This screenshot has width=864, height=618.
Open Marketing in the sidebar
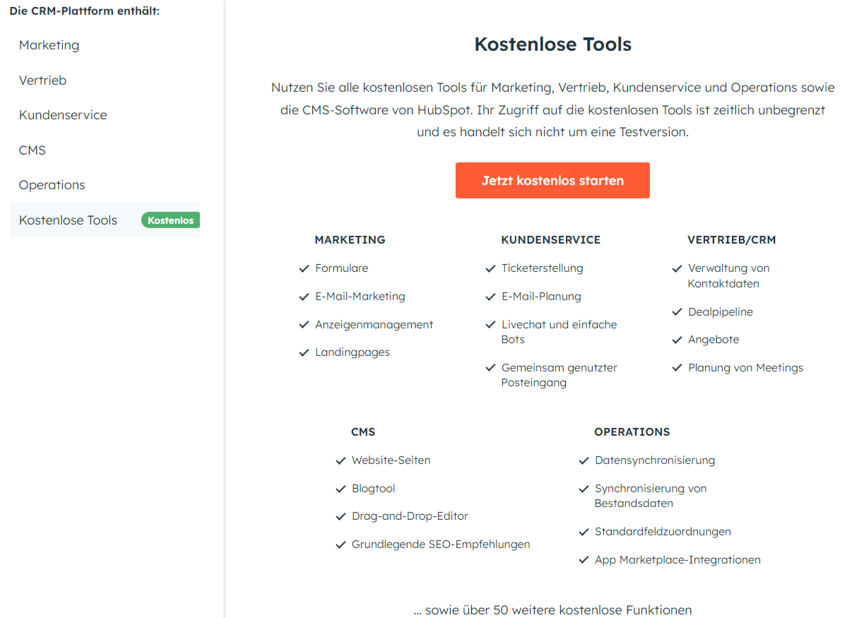click(49, 45)
